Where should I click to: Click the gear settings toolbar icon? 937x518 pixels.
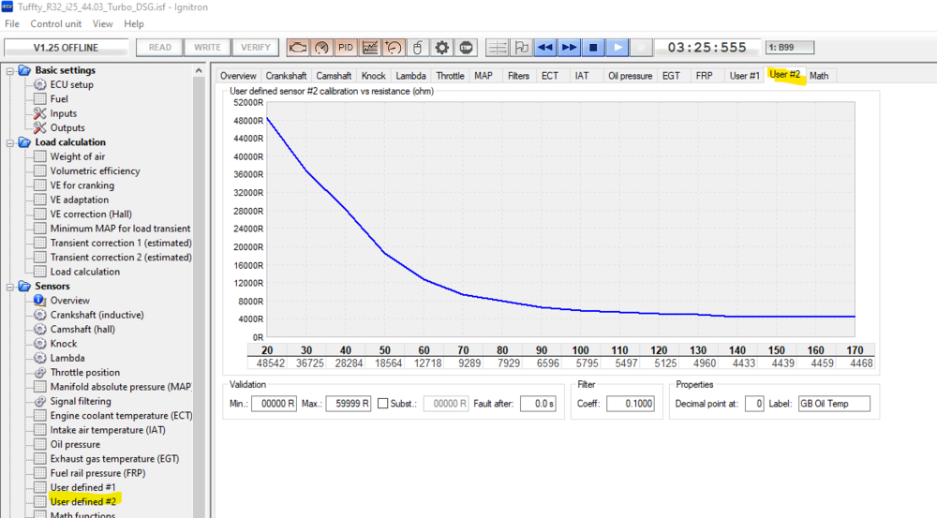(x=442, y=47)
